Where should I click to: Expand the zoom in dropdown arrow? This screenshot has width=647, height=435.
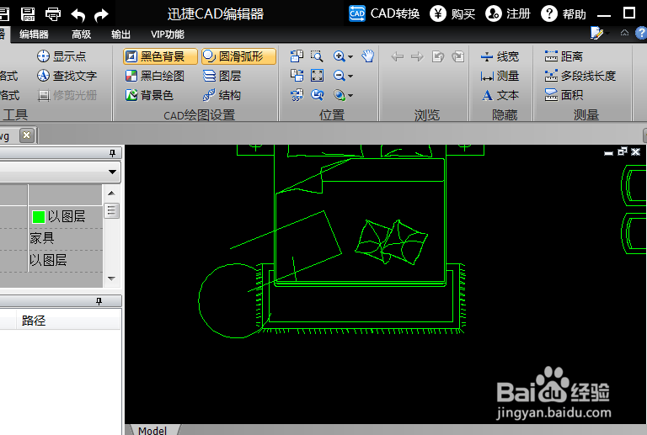click(350, 57)
